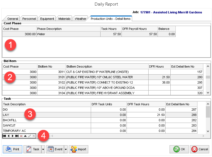This screenshot has height=157, width=212.
Task: Select the TEMPORARY AC task row
Action: pyautogui.click(x=100, y=131)
